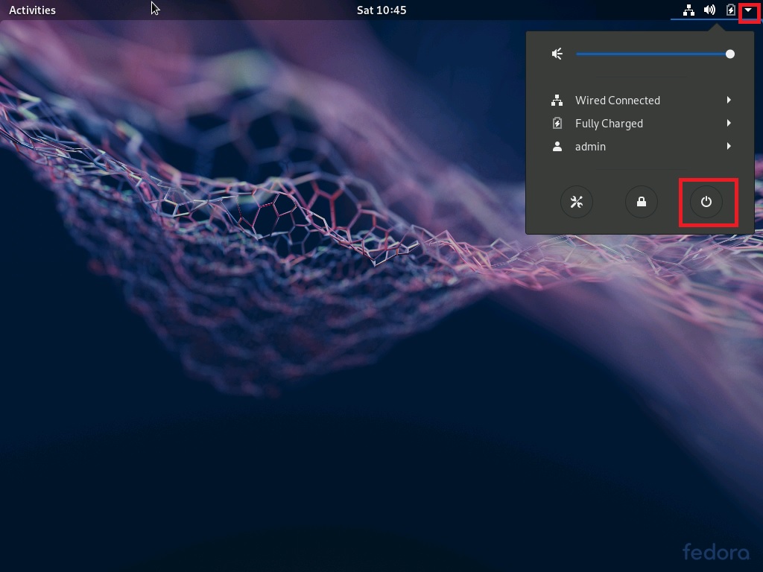
Task: Click the network icon beside Wired Connected
Action: tap(557, 101)
